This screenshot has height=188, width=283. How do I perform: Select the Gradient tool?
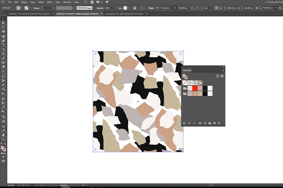click(3, 103)
